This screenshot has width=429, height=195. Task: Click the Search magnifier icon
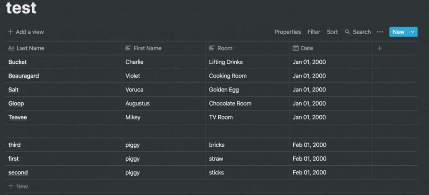pyautogui.click(x=347, y=32)
